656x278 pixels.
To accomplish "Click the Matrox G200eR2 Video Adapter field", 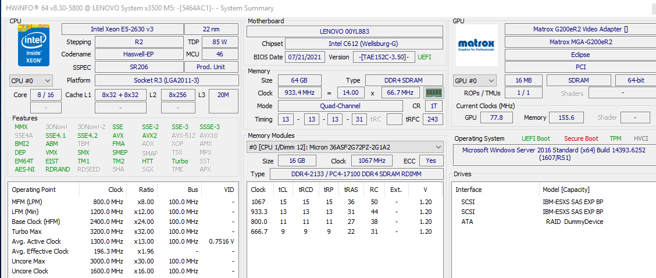I will point(580,29).
